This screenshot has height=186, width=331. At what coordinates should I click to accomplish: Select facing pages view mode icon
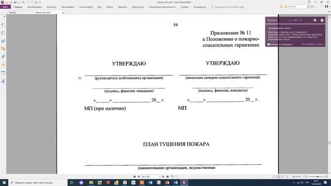point(283,177)
